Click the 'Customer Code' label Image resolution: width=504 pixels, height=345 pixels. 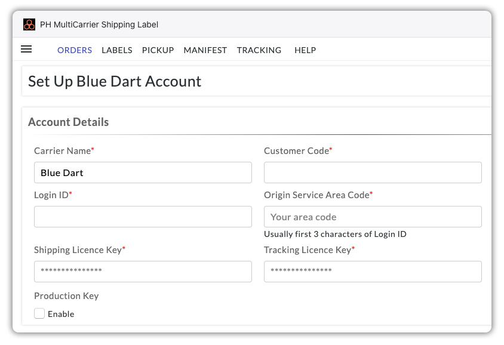pyautogui.click(x=298, y=151)
